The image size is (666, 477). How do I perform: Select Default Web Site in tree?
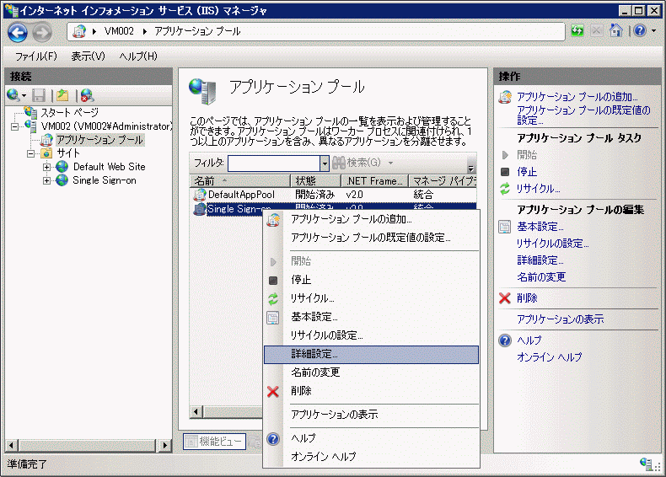[109, 167]
